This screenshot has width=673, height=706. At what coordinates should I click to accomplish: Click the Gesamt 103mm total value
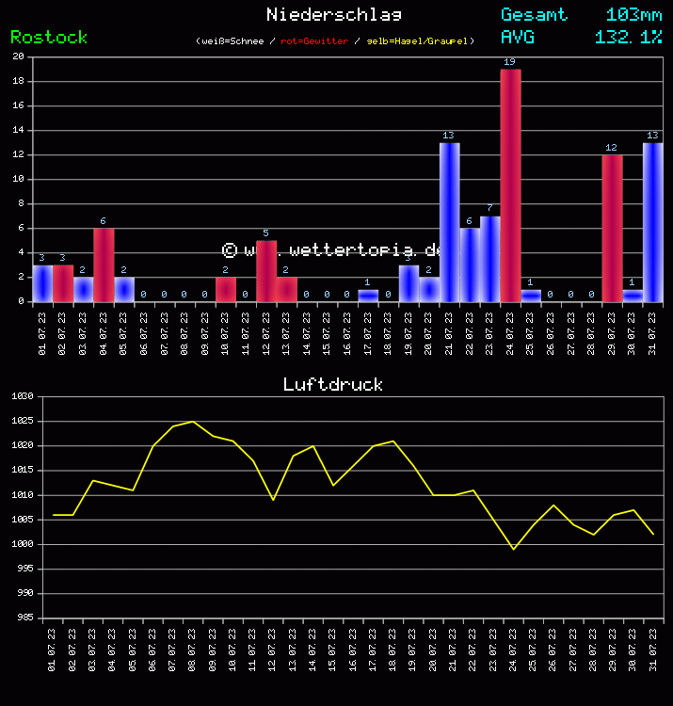(633, 14)
